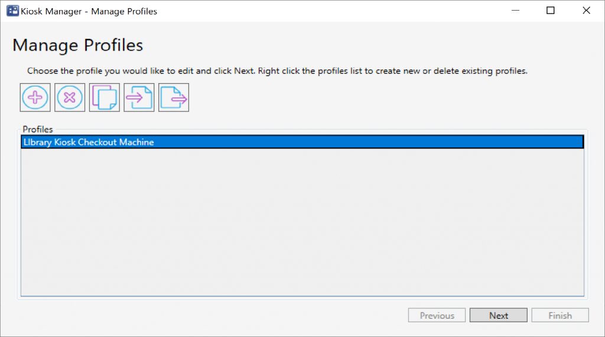
Task: Click the greyed-out Finish button
Action: coord(560,315)
